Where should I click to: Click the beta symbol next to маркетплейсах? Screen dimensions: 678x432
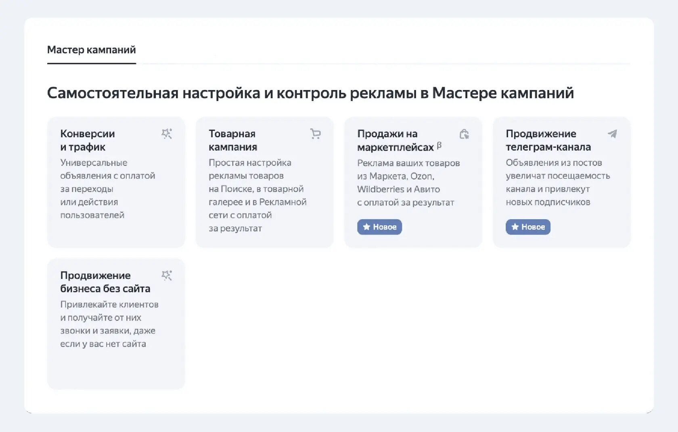(439, 145)
